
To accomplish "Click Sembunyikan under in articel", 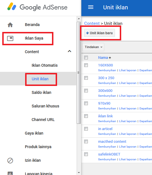I will (x=107, y=134).
